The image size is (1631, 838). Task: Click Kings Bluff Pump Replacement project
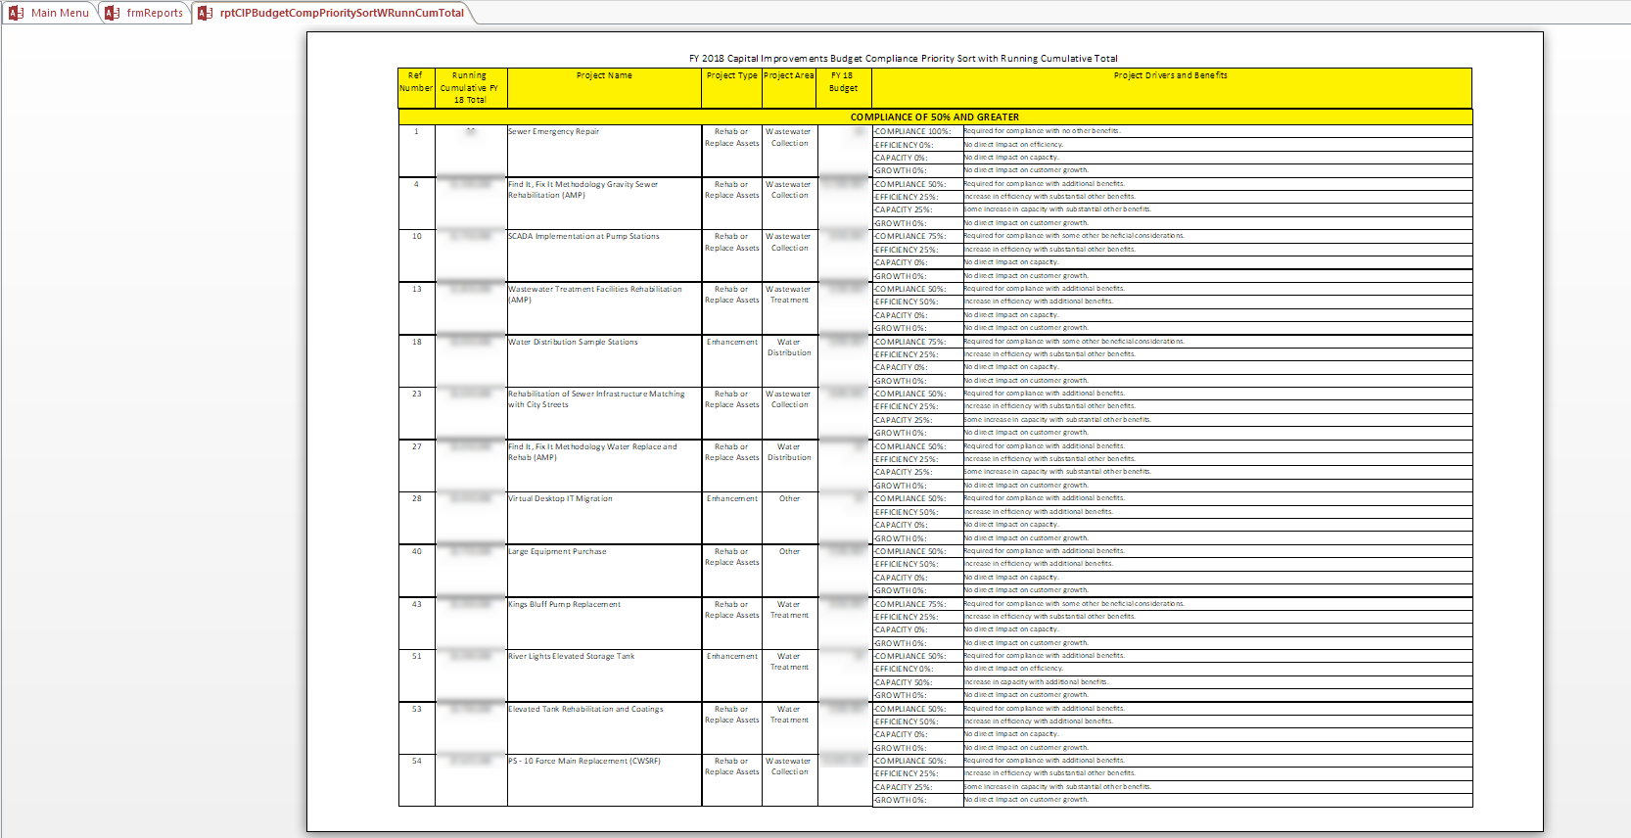pyautogui.click(x=564, y=604)
